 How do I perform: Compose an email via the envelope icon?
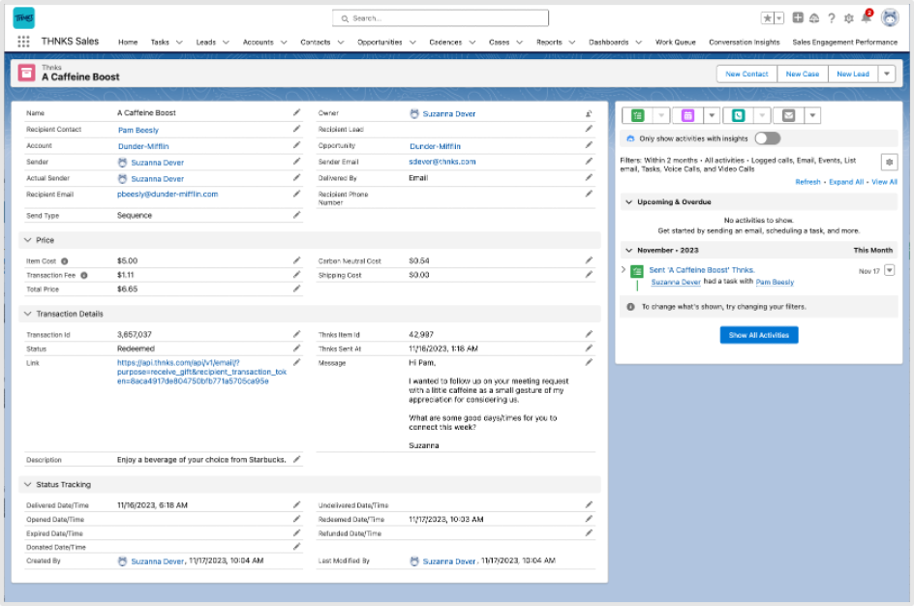click(789, 114)
